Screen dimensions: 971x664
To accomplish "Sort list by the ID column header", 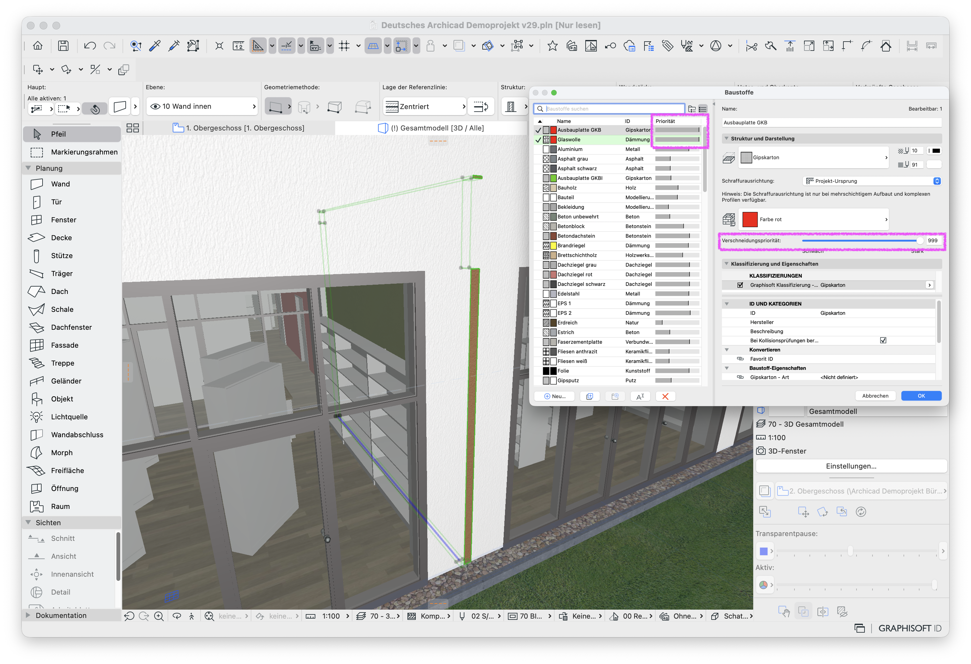I will (628, 121).
